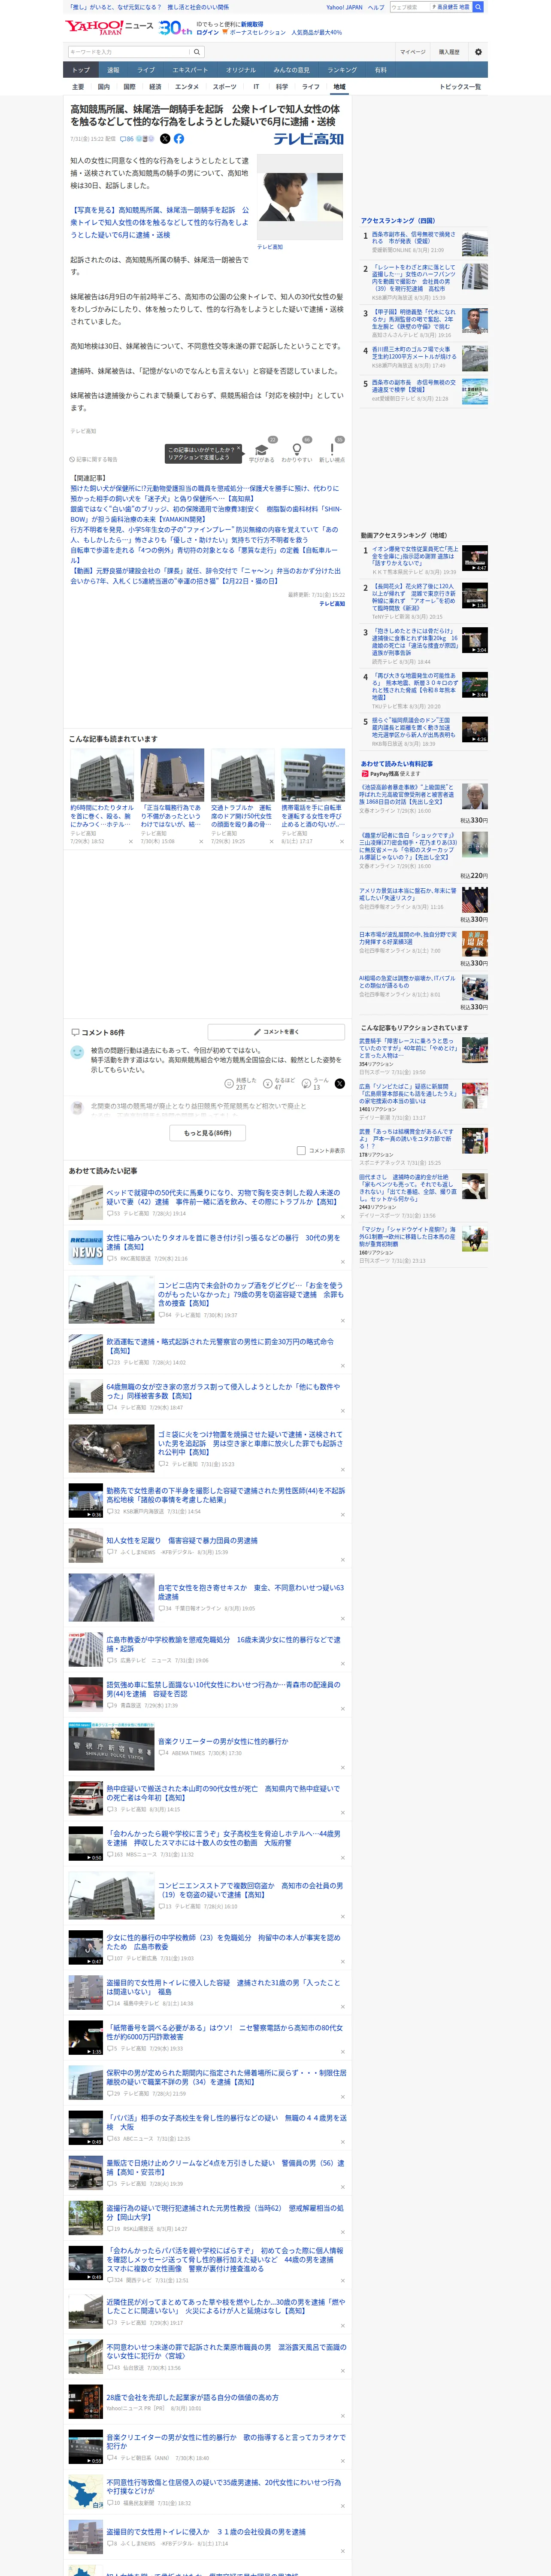Open related article about 自転車ルール

(204, 555)
